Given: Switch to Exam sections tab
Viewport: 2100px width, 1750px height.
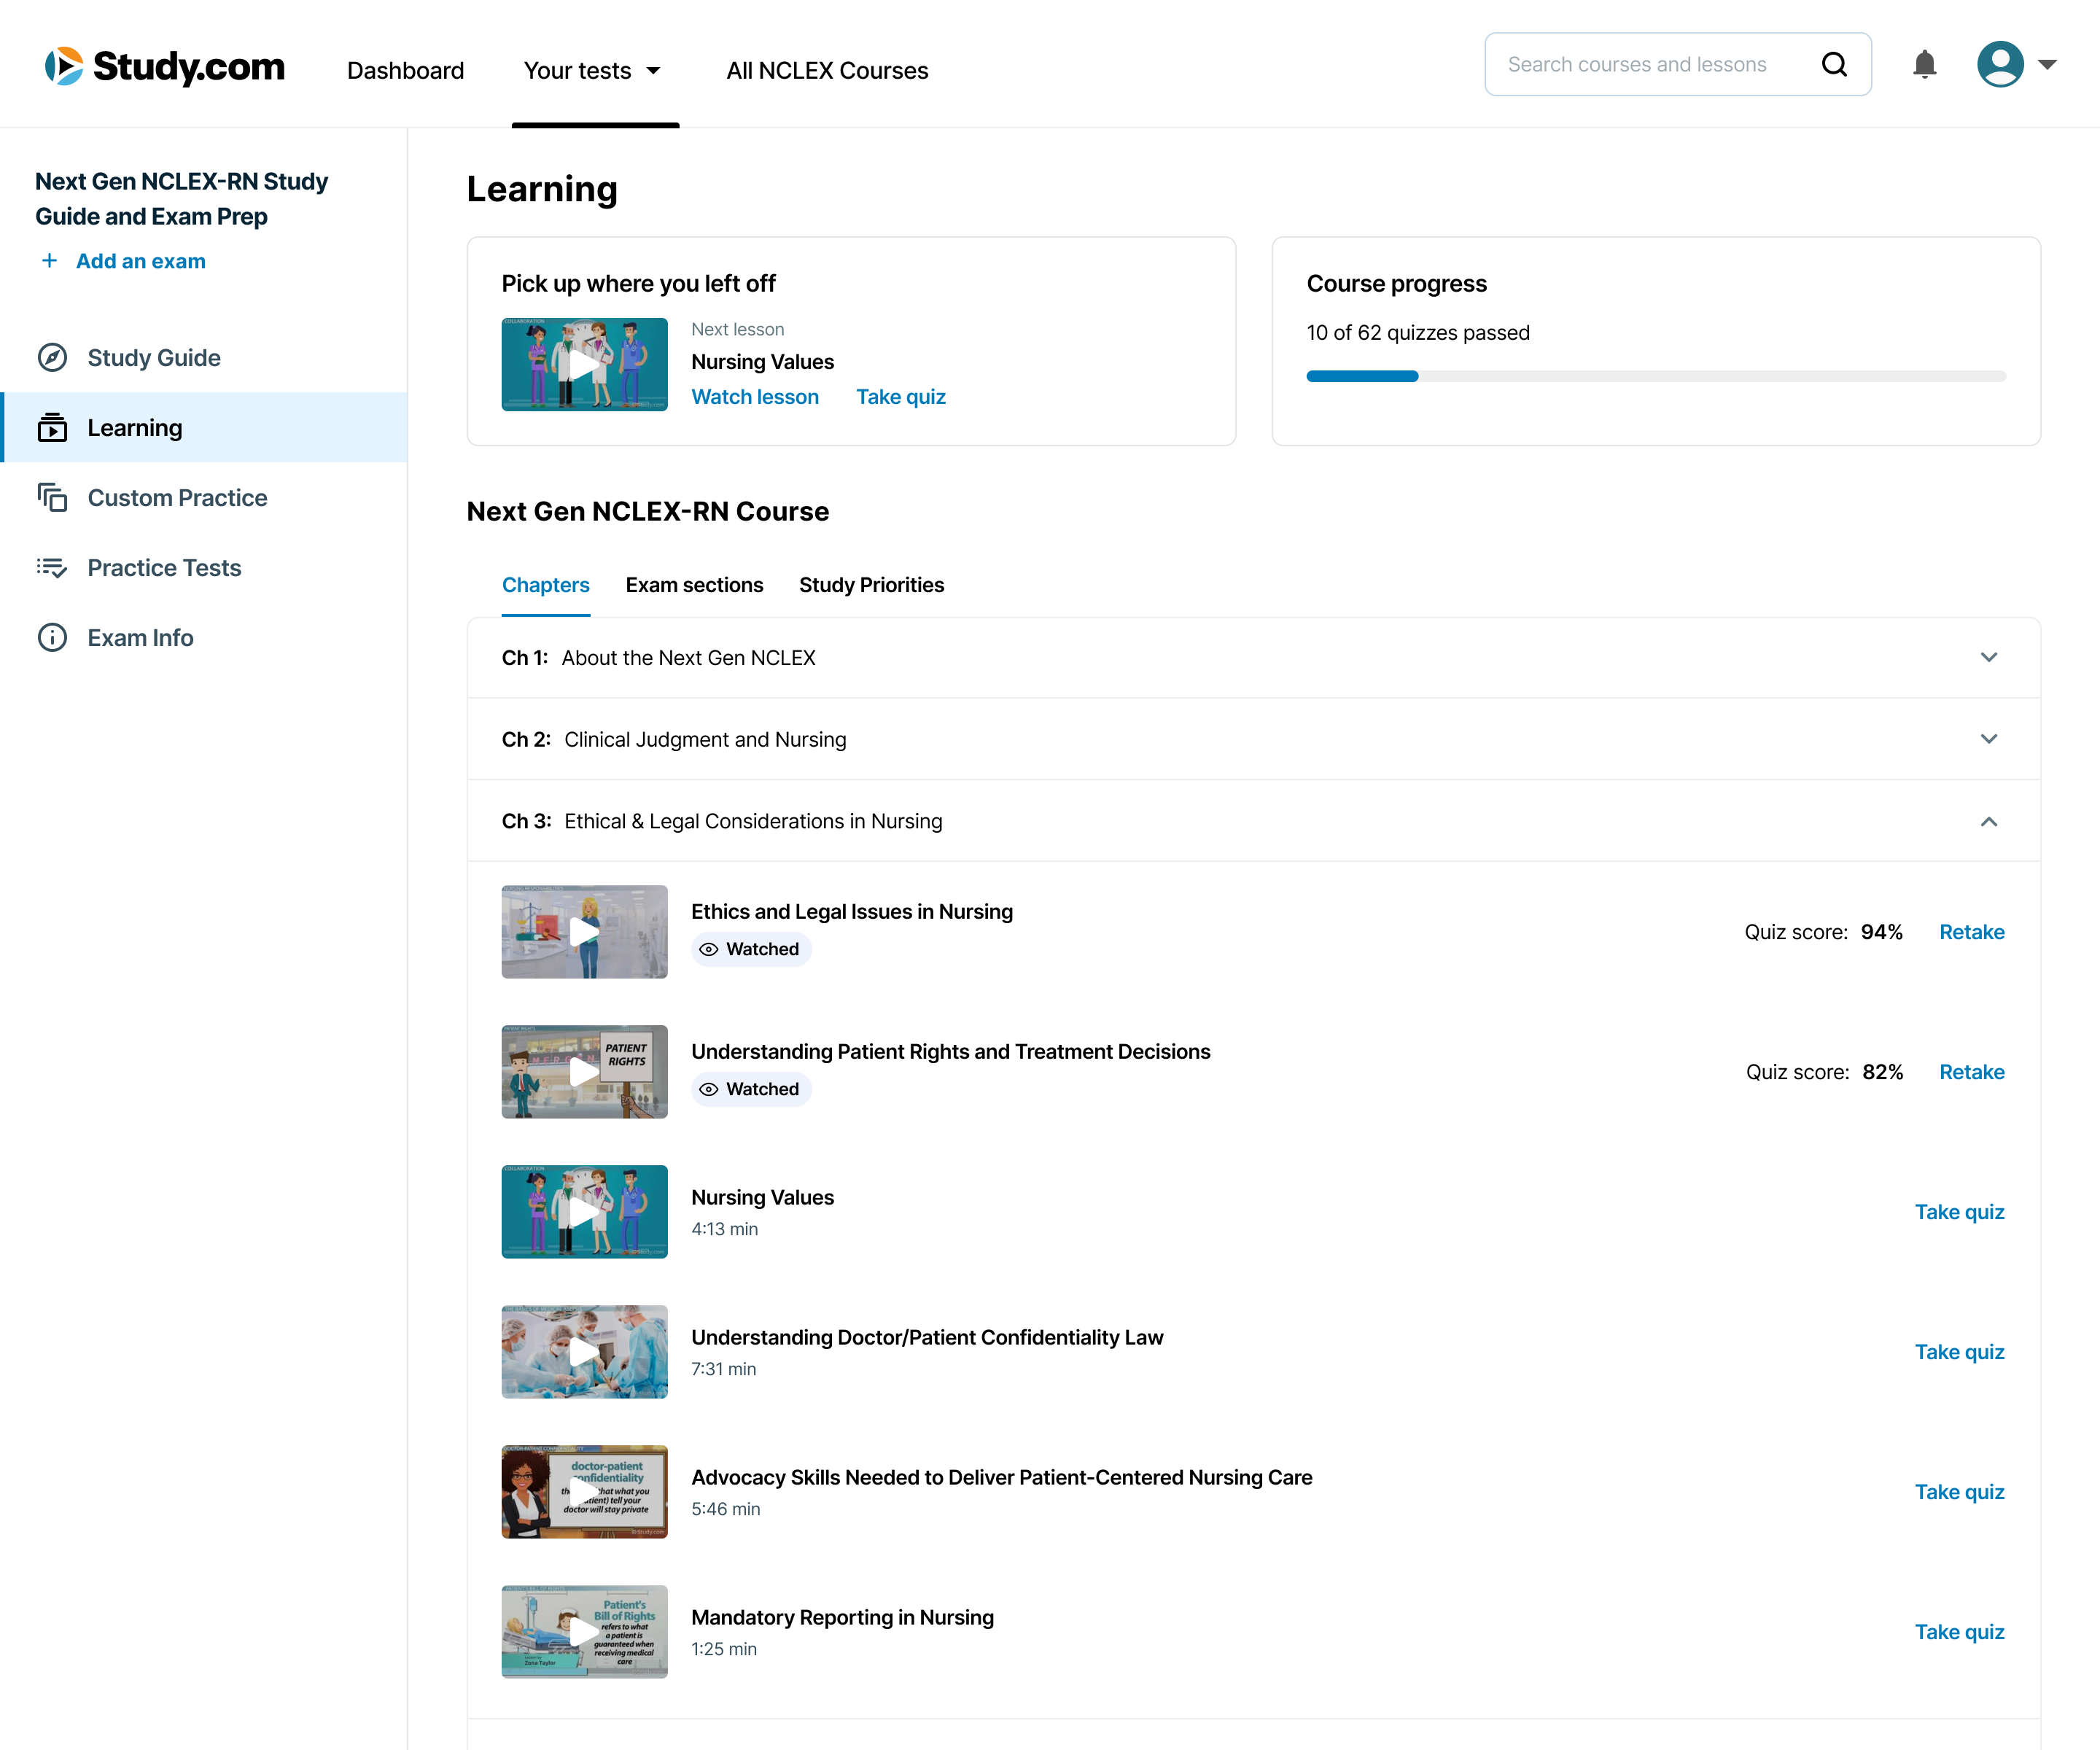Looking at the screenshot, I should 694,585.
